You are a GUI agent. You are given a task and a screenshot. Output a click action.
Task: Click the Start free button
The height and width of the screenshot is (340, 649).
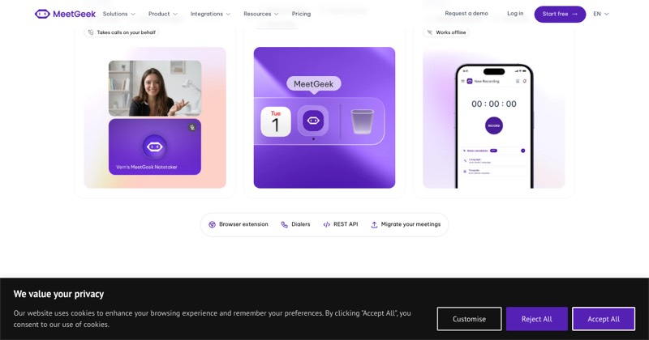coord(560,14)
